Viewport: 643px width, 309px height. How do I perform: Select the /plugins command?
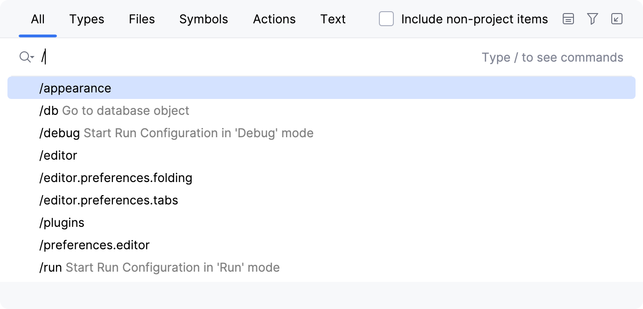[x=62, y=223]
